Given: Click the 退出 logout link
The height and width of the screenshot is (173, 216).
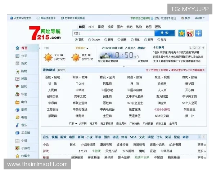Looking at the screenshot, I should [x=174, y=18].
